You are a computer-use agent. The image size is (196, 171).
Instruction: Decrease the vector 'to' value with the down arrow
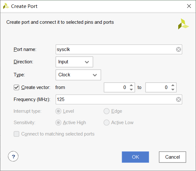(173, 89)
